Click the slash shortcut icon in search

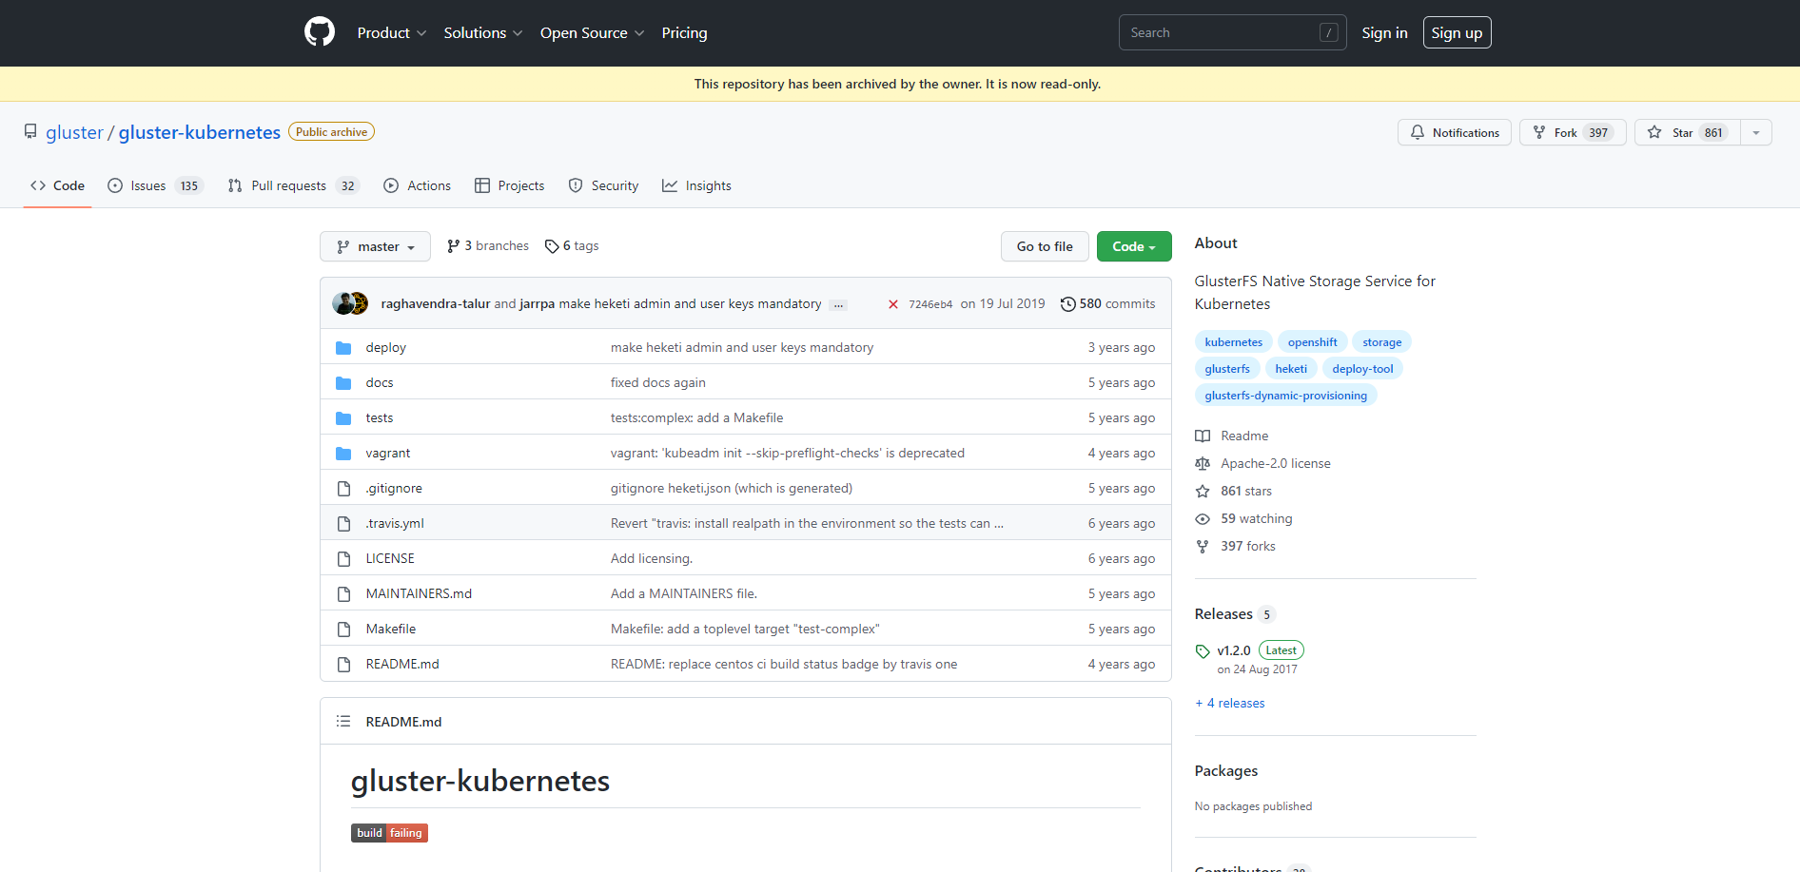(x=1329, y=32)
